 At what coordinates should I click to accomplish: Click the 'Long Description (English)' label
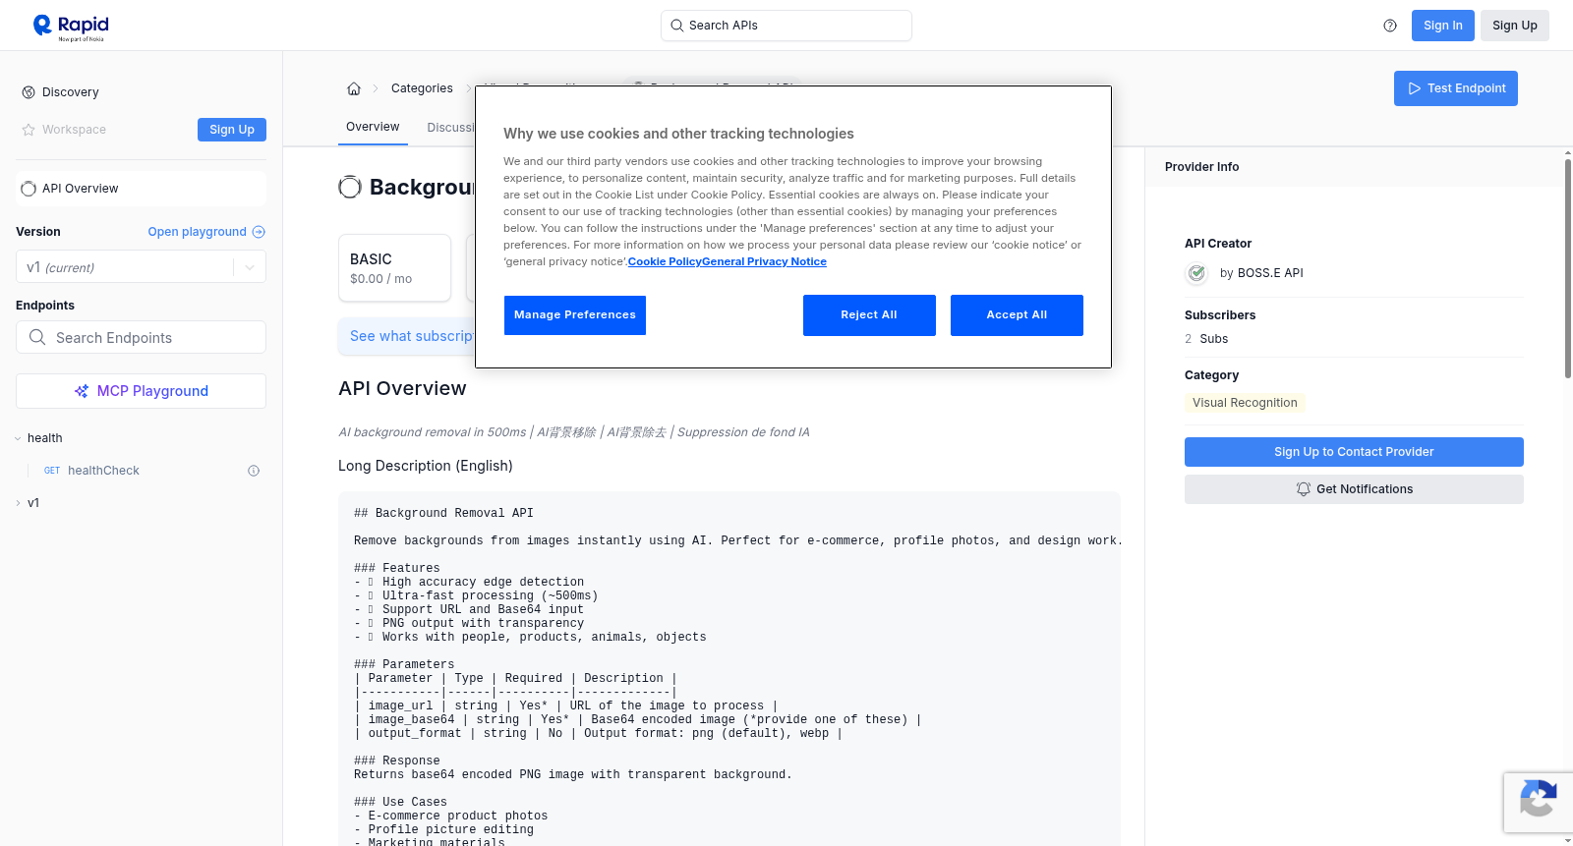(426, 466)
